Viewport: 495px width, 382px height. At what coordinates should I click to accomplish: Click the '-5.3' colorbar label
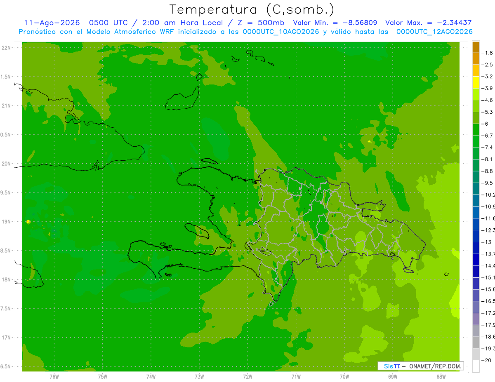point(488,112)
